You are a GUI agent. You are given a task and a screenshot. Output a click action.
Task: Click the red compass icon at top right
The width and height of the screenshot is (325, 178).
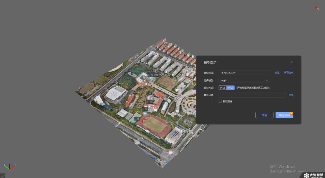point(317,8)
